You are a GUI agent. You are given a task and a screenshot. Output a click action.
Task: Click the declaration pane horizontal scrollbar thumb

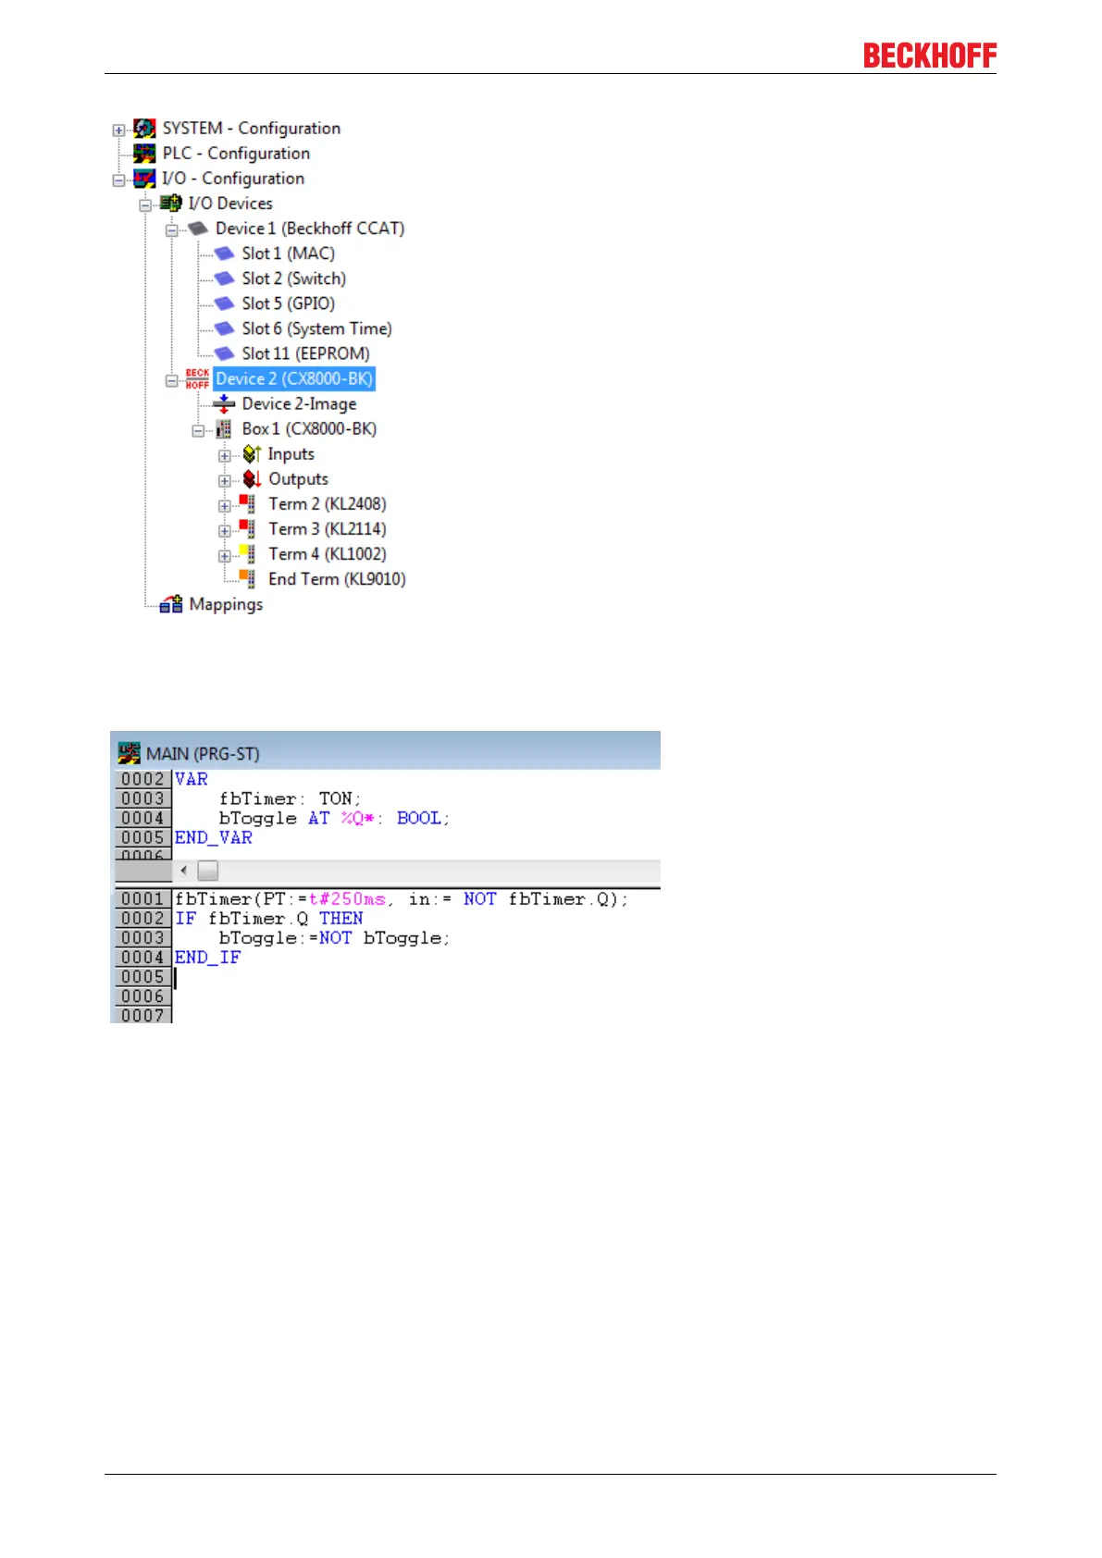coord(208,871)
